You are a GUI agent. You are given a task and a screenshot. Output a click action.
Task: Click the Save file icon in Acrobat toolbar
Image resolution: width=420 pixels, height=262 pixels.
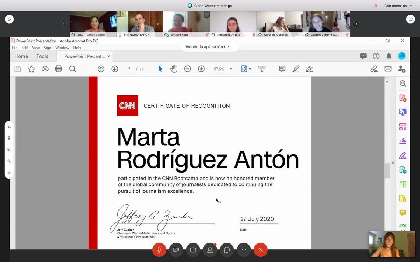pos(17,69)
